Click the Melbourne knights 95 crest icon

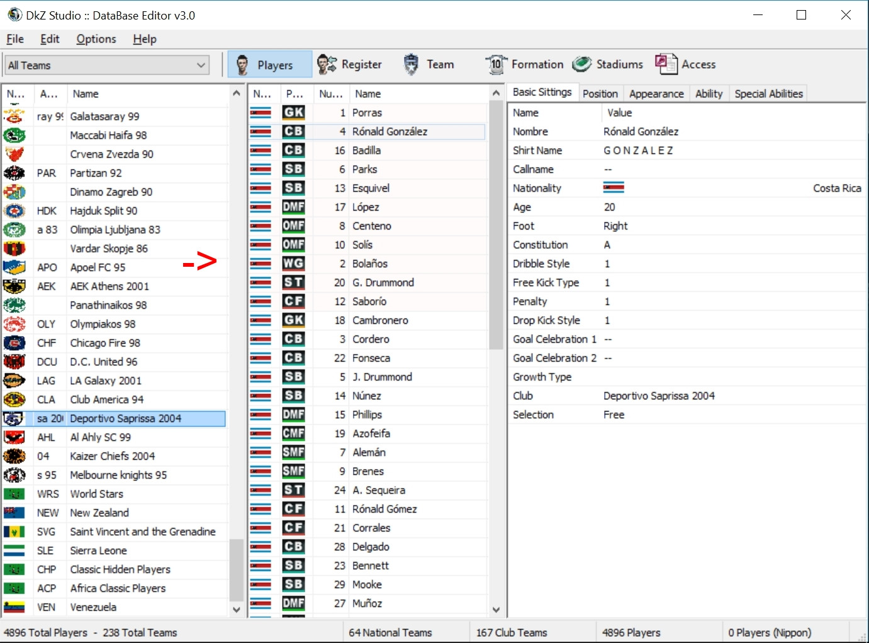14,475
